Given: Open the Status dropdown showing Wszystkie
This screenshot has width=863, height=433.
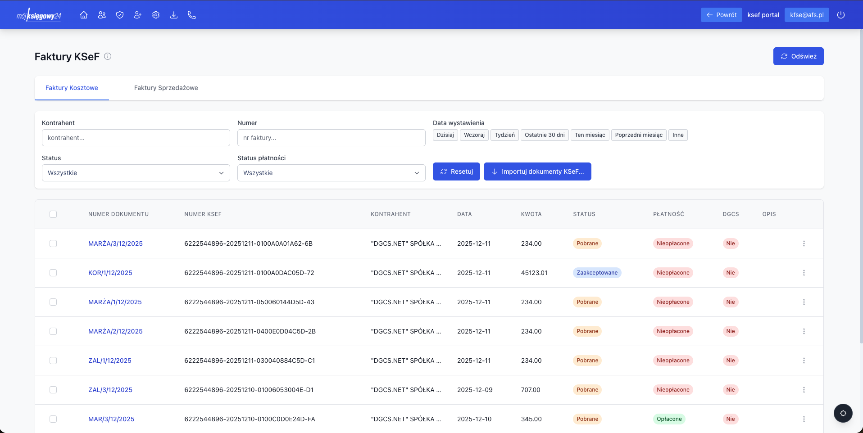Looking at the screenshot, I should coord(135,173).
